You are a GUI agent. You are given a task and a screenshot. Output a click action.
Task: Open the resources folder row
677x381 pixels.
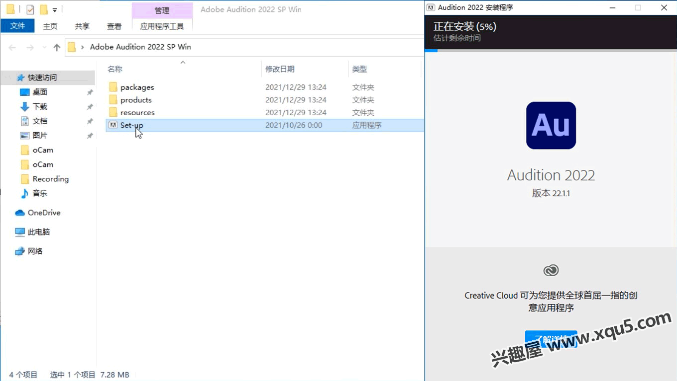tap(265, 113)
